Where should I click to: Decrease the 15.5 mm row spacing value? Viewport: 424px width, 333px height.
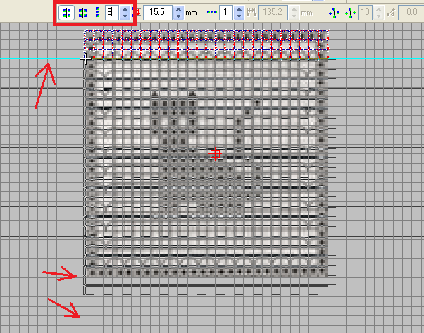click(x=178, y=16)
